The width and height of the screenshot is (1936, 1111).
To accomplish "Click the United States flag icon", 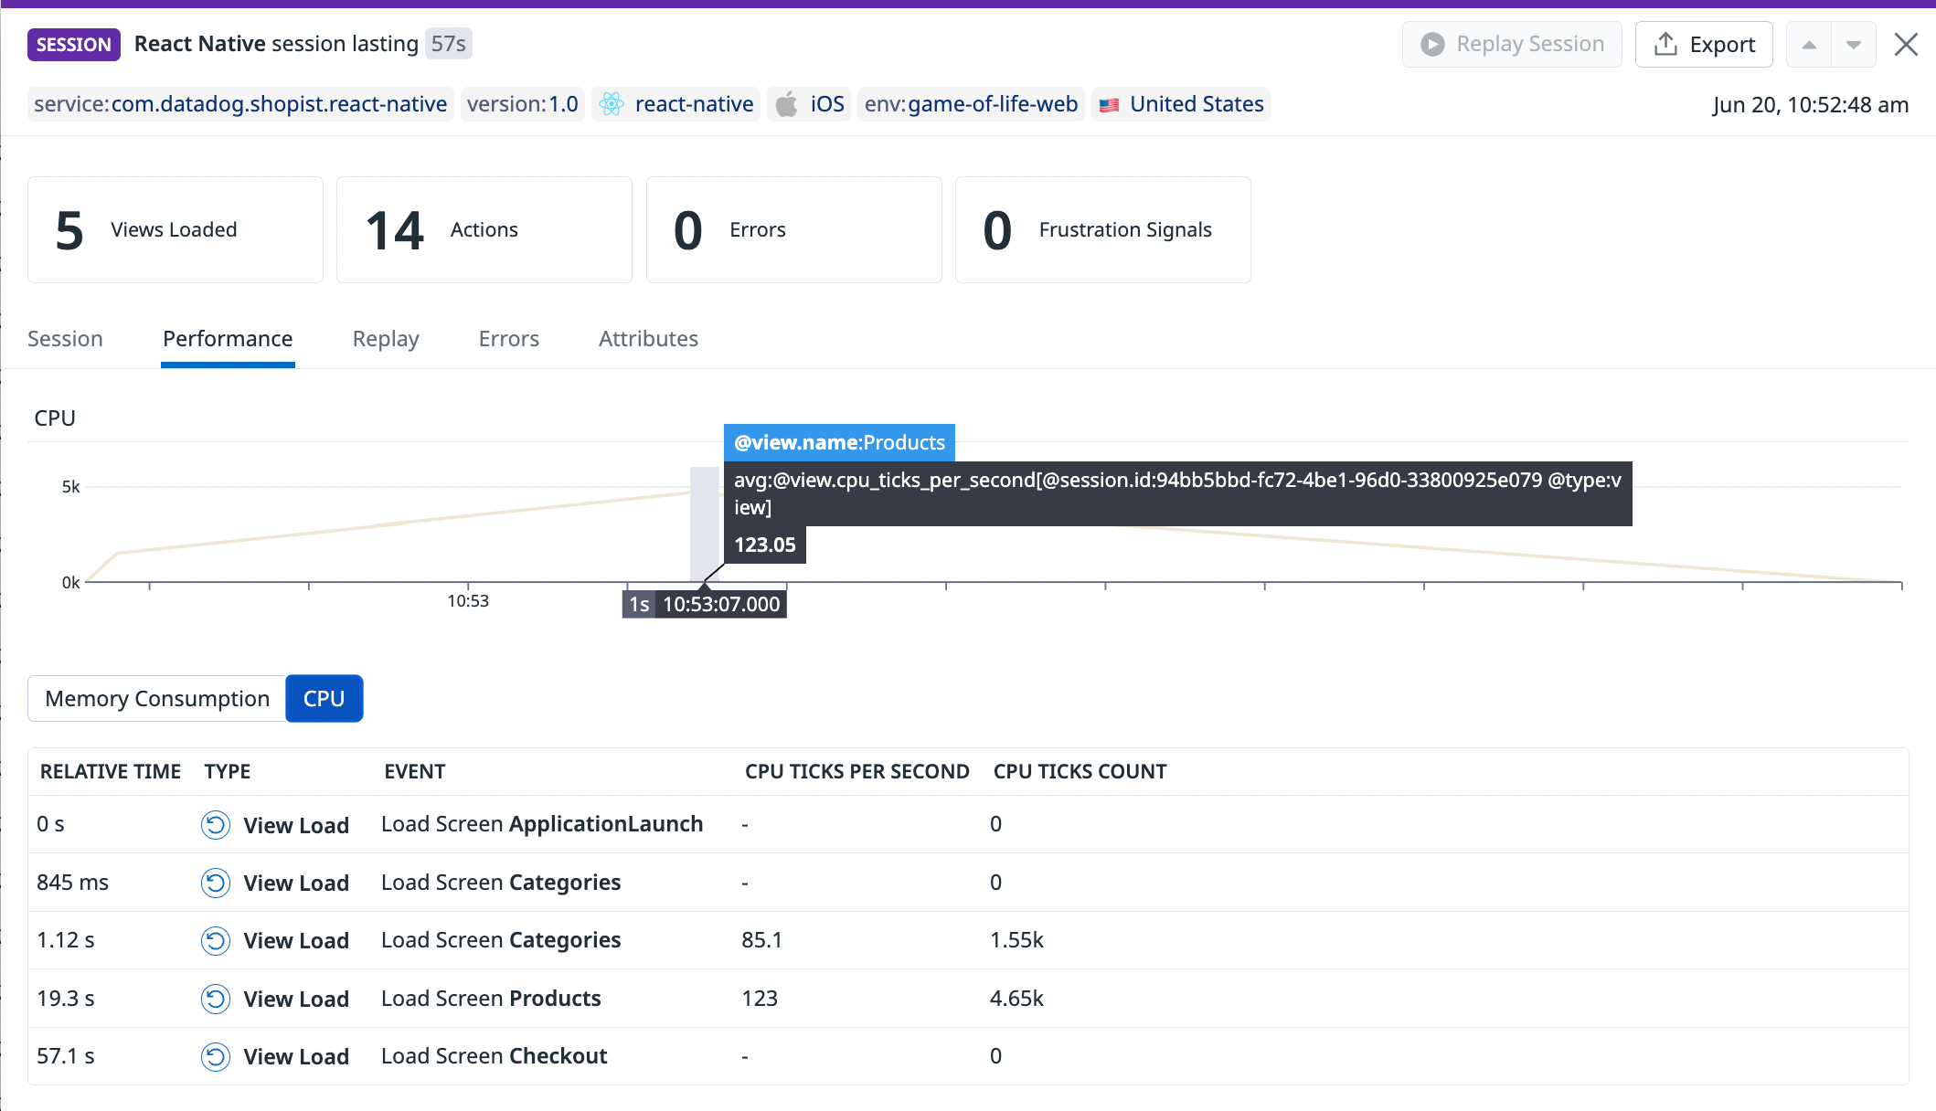I will click(1109, 105).
